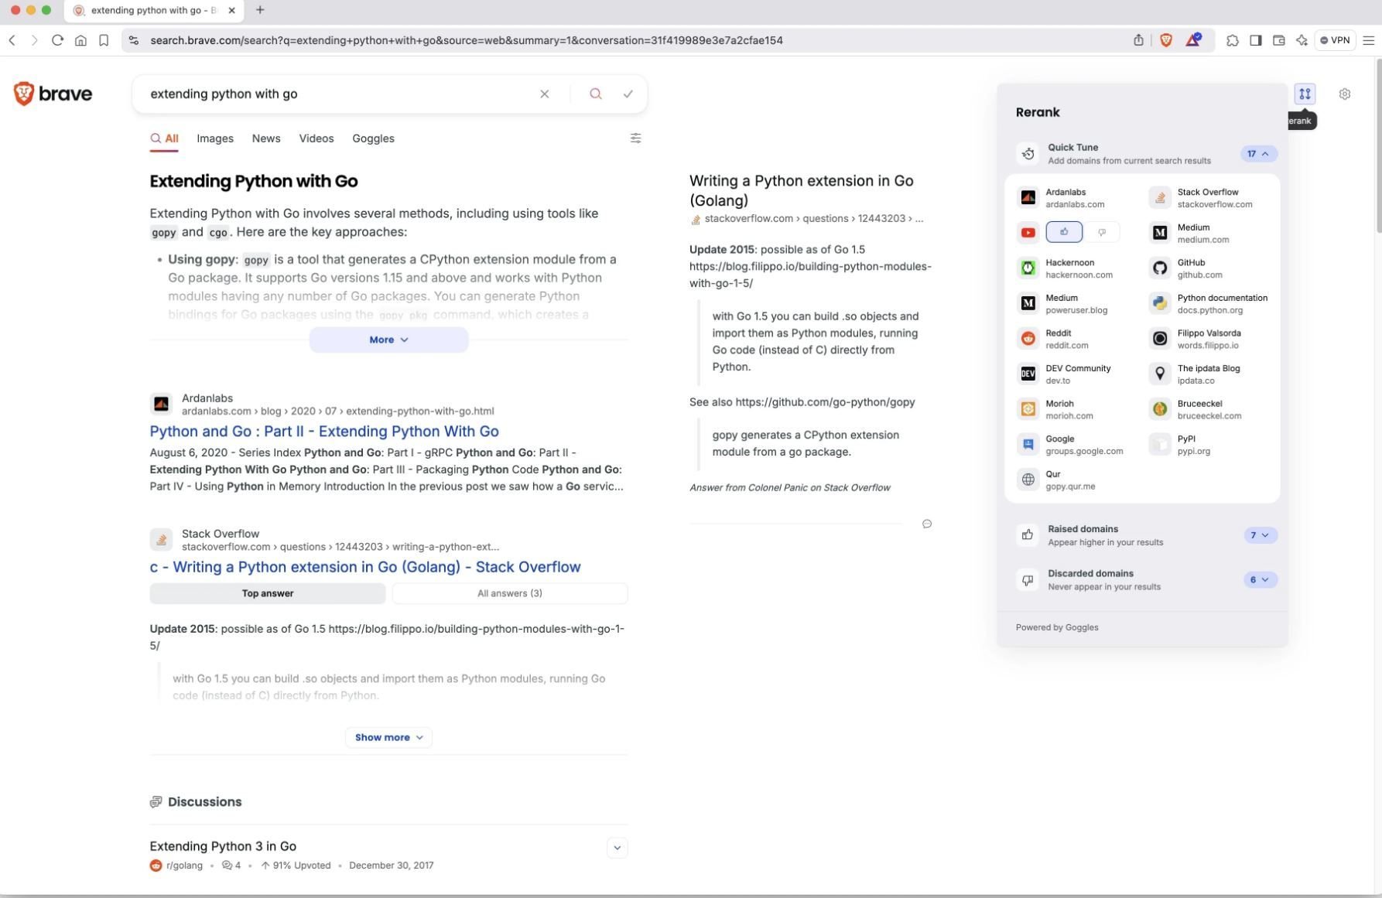The image size is (1382, 898).
Task: Open the browser sidebar
Action: [1255, 40]
